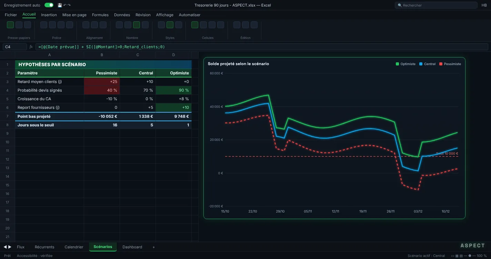
Task: Click the Name Box showing C4
Action: tap(14, 47)
